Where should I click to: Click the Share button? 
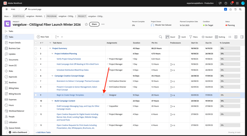(x=94, y=24)
